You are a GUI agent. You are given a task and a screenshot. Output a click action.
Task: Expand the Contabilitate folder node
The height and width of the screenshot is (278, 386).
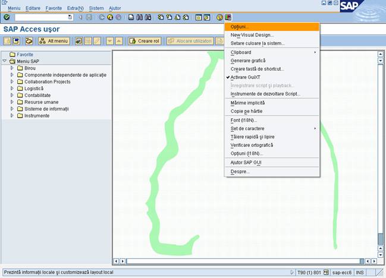(12, 95)
